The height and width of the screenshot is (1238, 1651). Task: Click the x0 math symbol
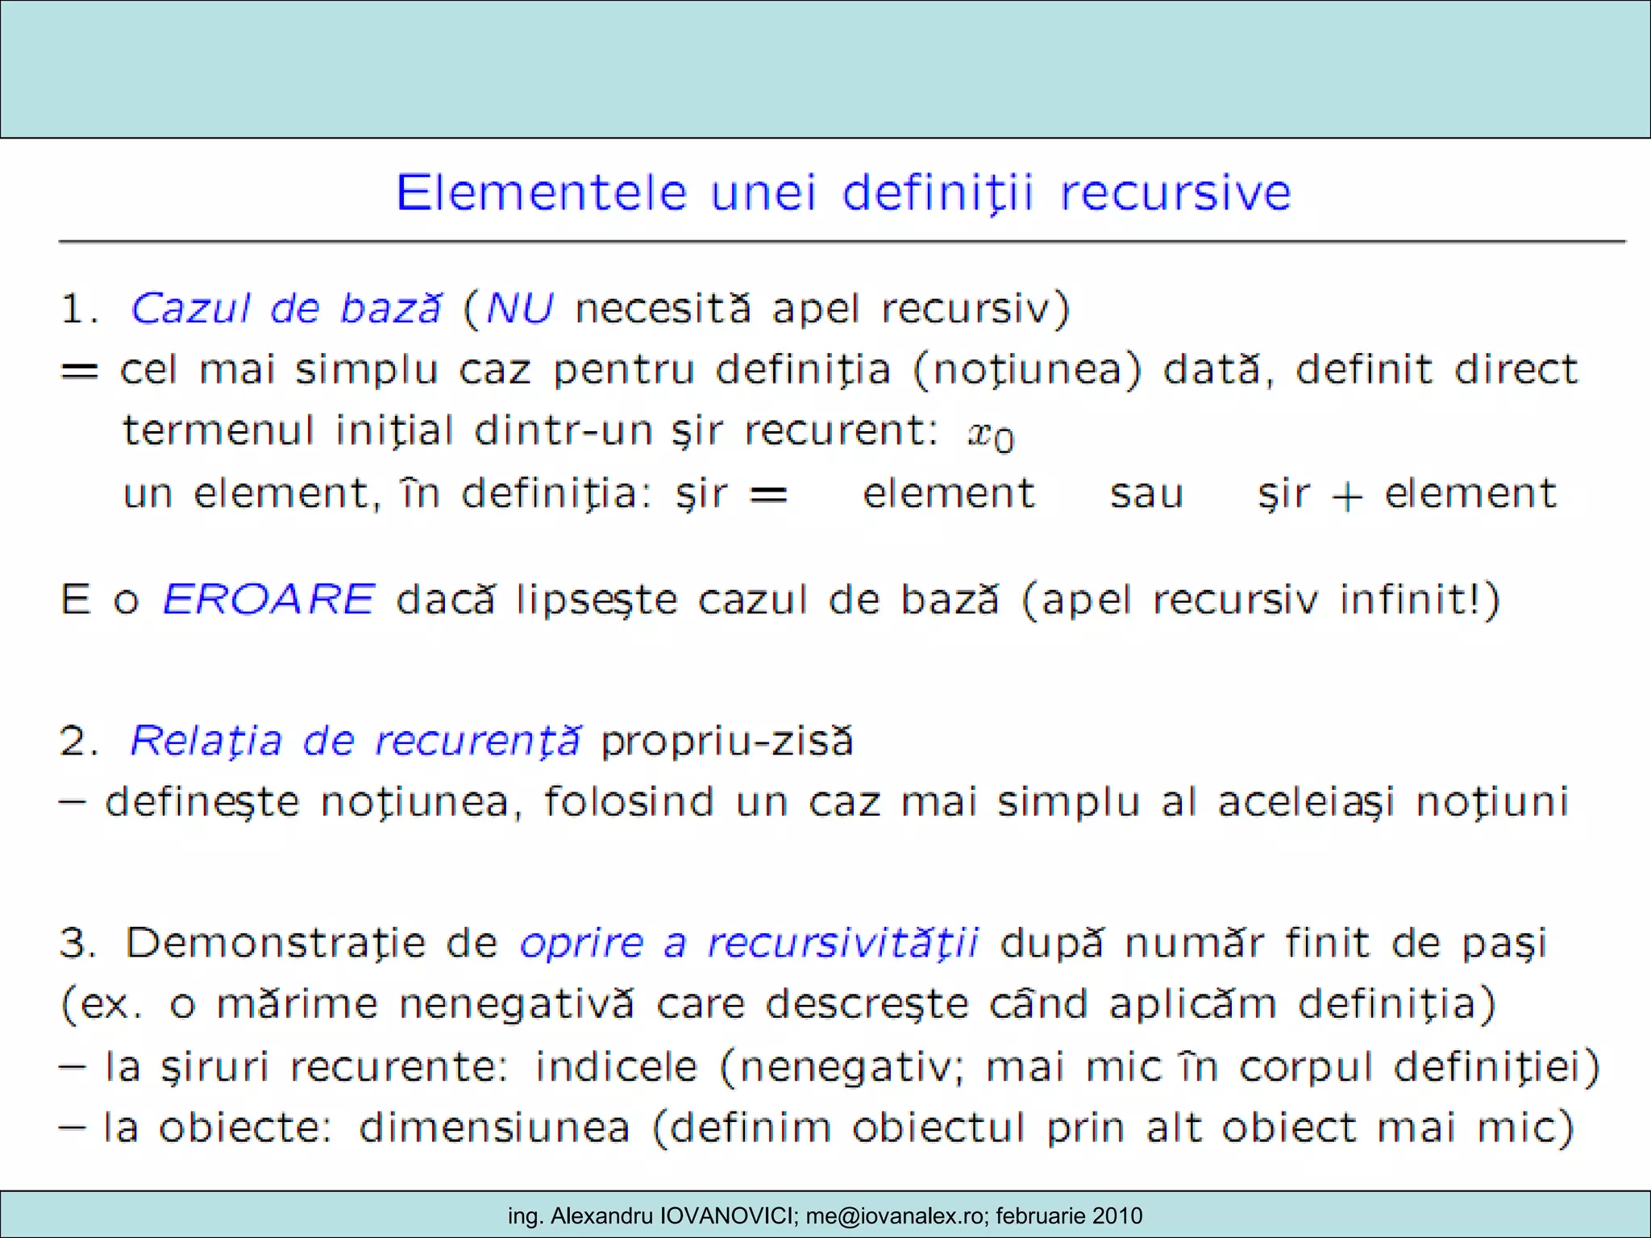[990, 436]
